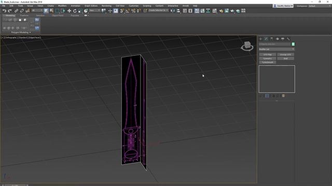Screen dimensions: 332x186
Task: Activate the Select and Scale tool
Action: click(80, 11)
